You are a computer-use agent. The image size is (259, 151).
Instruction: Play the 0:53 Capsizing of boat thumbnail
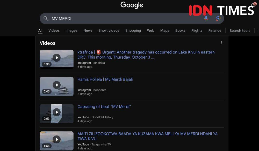pyautogui.click(x=56, y=114)
